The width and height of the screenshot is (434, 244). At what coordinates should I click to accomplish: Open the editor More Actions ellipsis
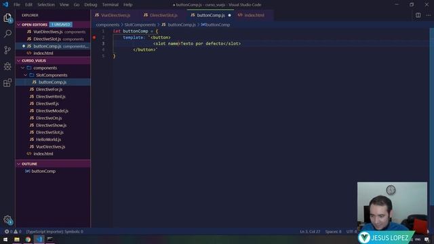pyautogui.click(x=429, y=15)
